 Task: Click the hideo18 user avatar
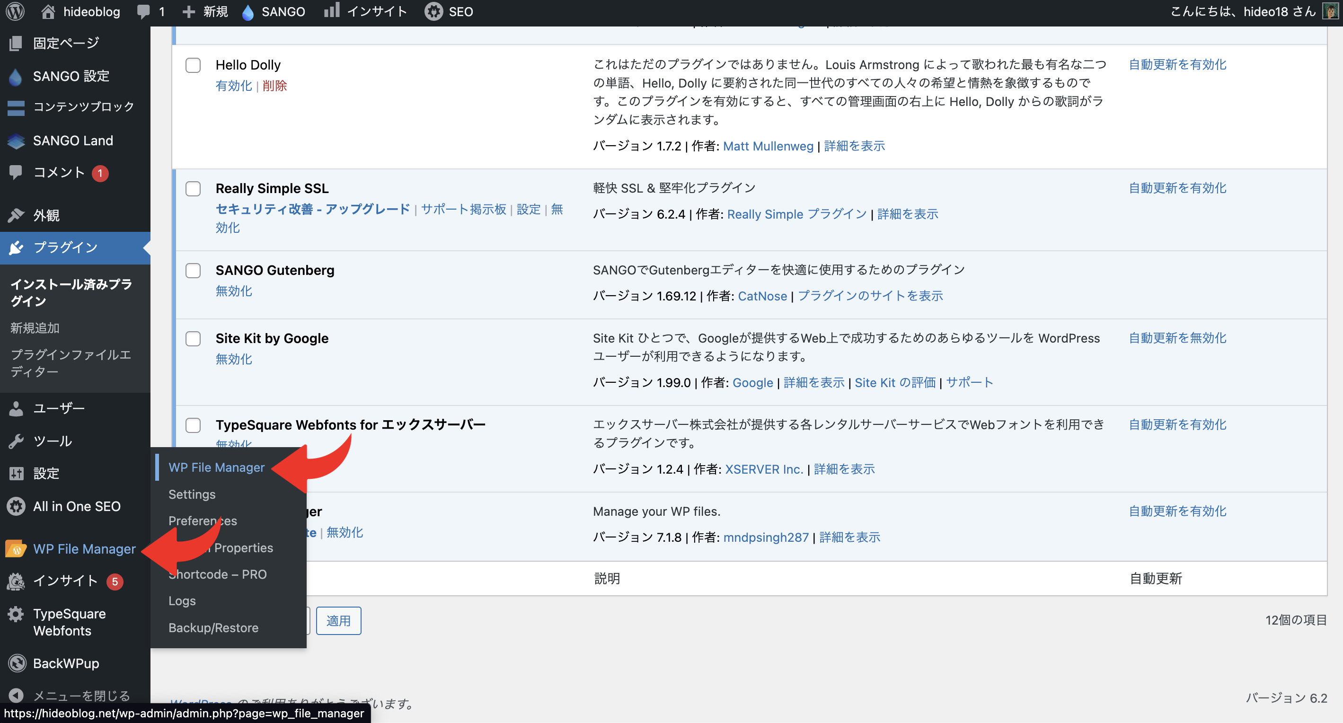tap(1330, 11)
